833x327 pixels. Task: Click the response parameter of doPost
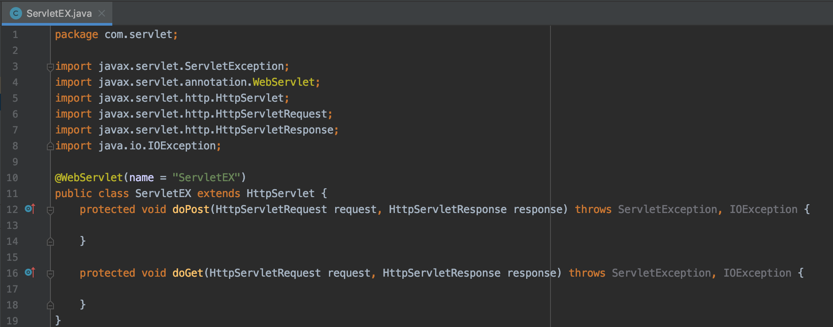pos(538,209)
